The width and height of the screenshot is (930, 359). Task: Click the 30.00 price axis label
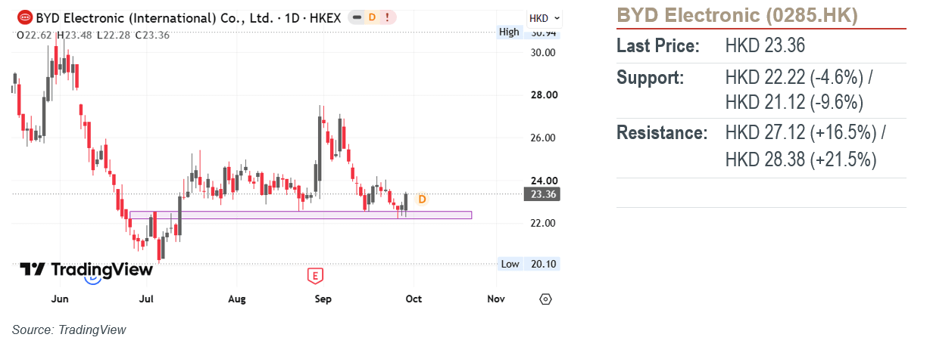click(x=545, y=52)
